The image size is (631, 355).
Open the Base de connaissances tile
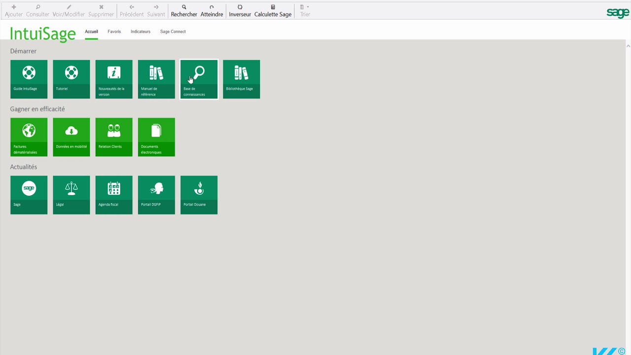click(199, 79)
